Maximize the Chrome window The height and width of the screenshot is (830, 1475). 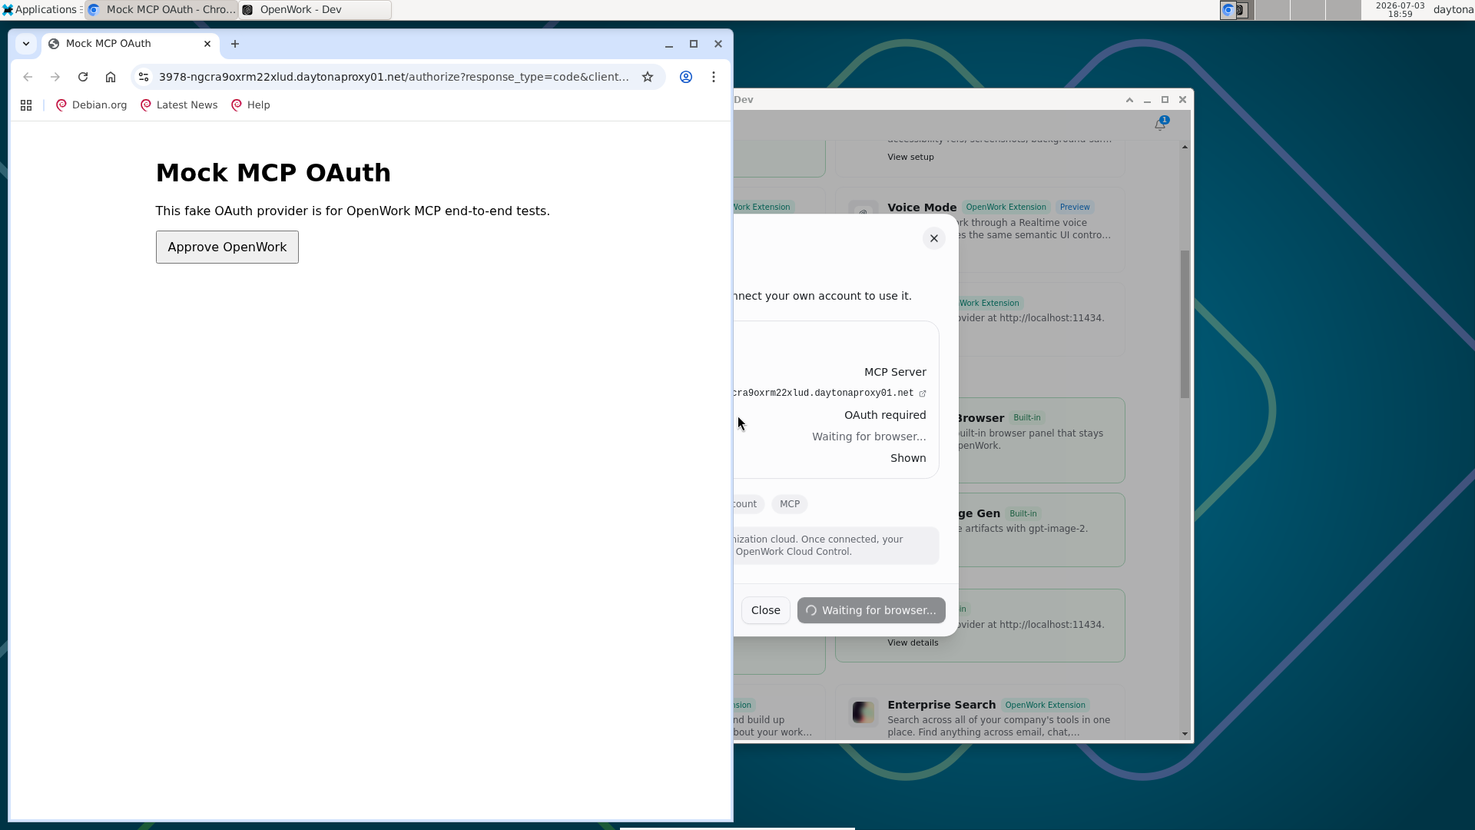coord(694,44)
